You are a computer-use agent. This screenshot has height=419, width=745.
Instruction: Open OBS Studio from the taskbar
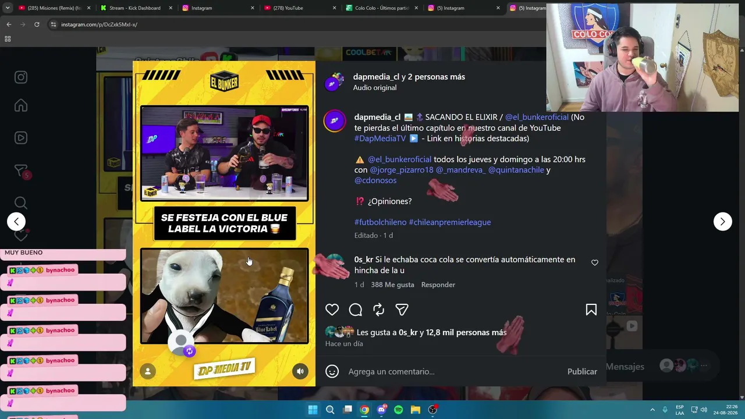pos(432,410)
